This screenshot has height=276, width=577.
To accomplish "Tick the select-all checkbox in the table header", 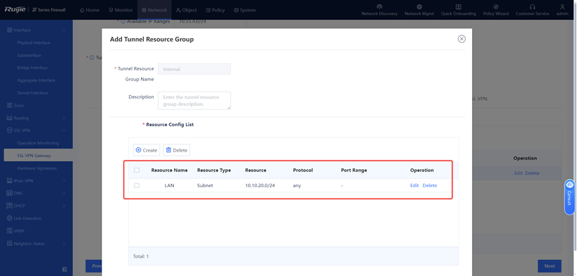I will 137,170.
